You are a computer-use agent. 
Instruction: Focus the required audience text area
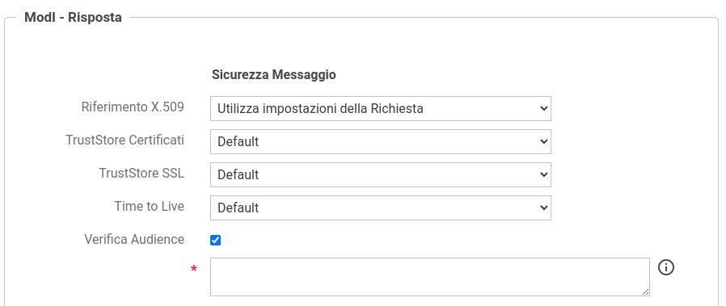pos(430,277)
